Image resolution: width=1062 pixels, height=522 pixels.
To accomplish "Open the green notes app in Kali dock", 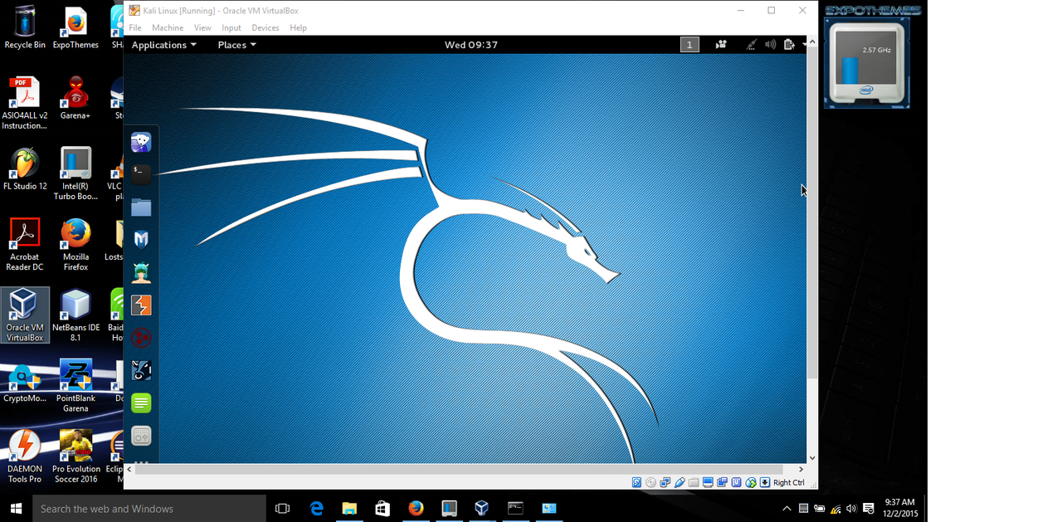I will click(x=141, y=403).
